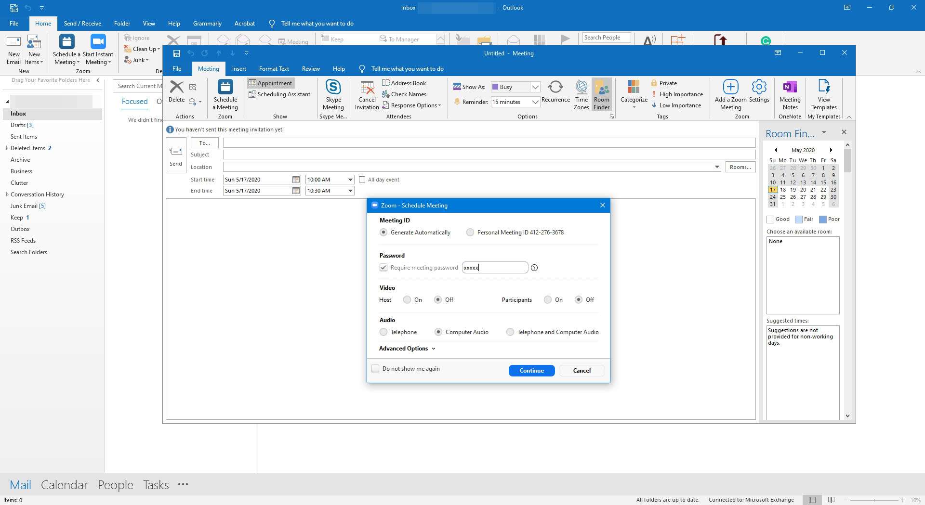Viewport: 925px width, 505px height.
Task: Mark meeting as Private
Action: [x=664, y=83]
